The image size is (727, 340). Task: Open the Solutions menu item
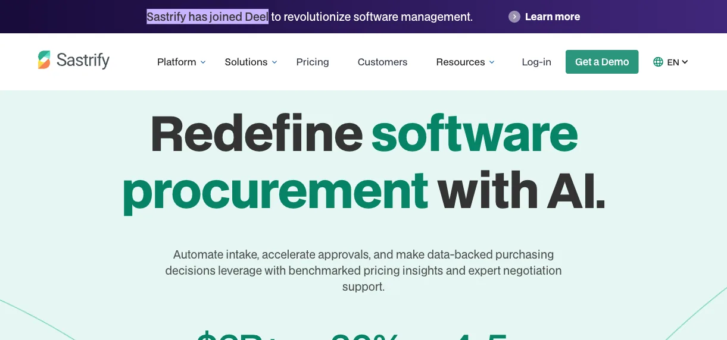pyautogui.click(x=246, y=62)
